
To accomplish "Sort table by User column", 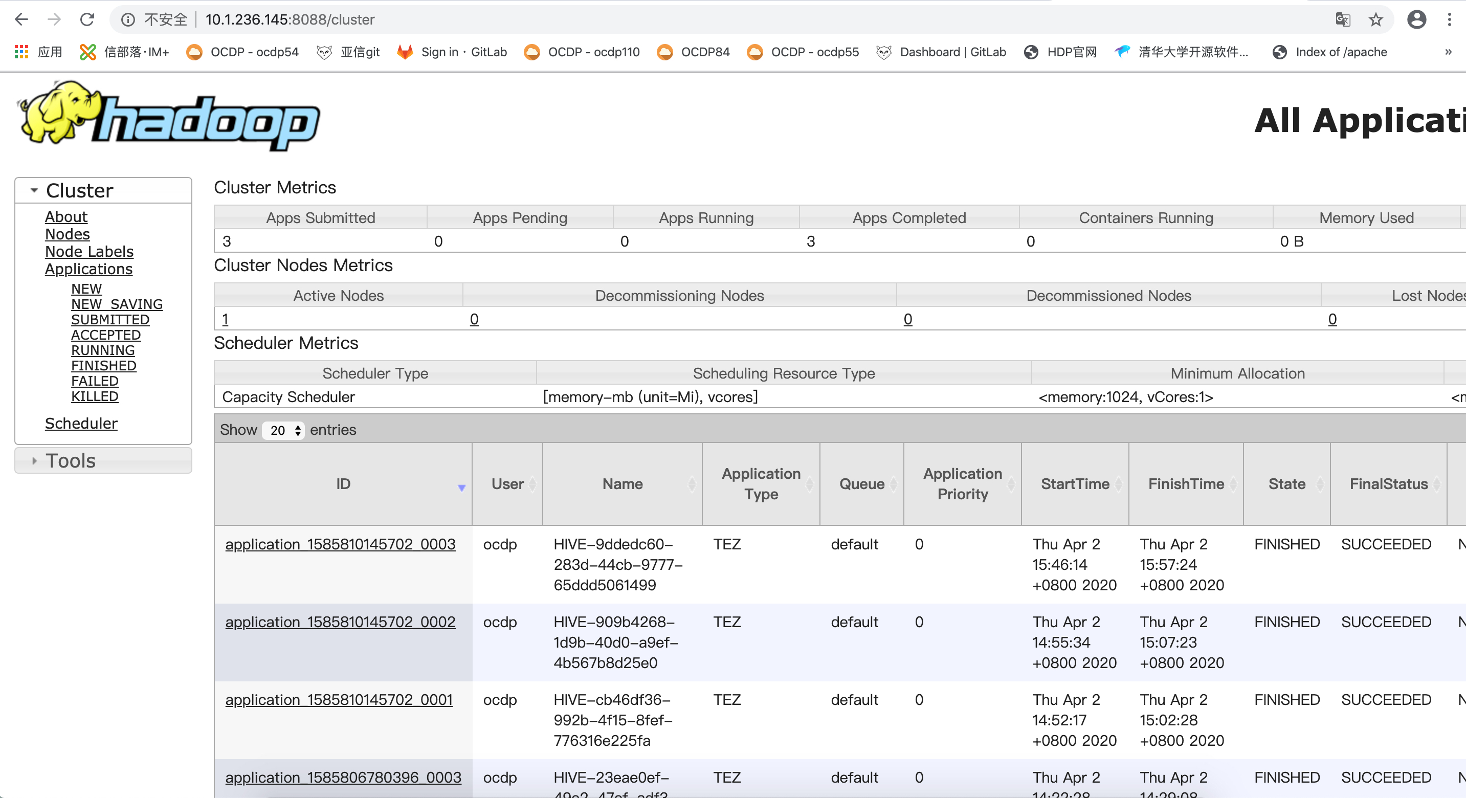I will click(507, 484).
